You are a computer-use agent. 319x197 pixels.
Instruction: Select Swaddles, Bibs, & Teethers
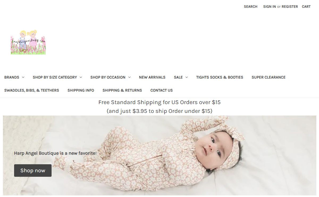[32, 90]
